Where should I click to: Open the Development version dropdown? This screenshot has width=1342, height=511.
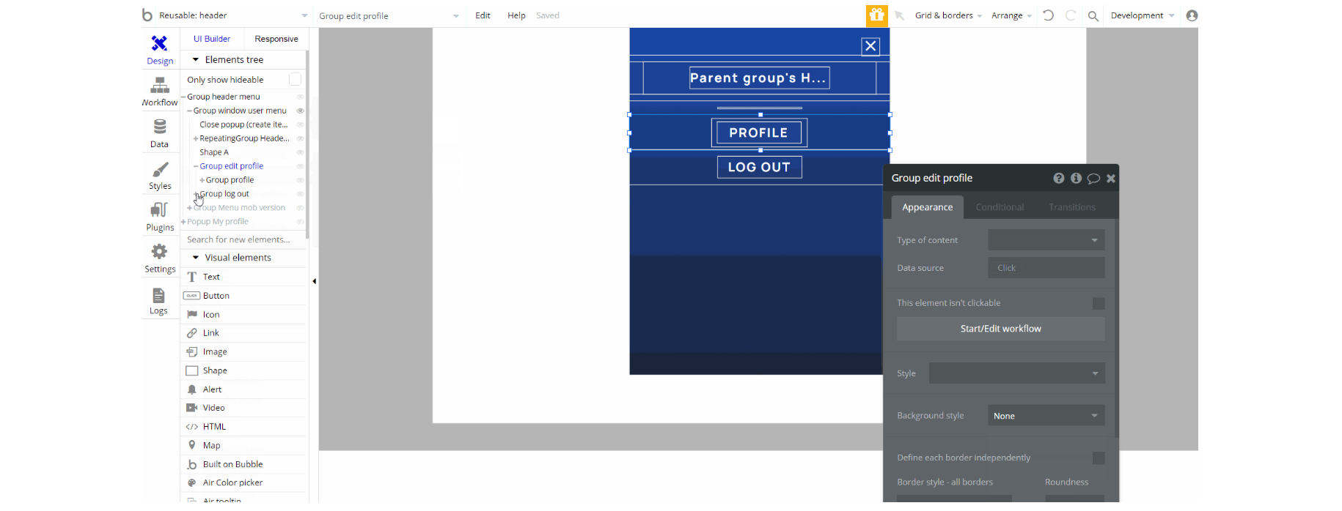pyautogui.click(x=1143, y=15)
